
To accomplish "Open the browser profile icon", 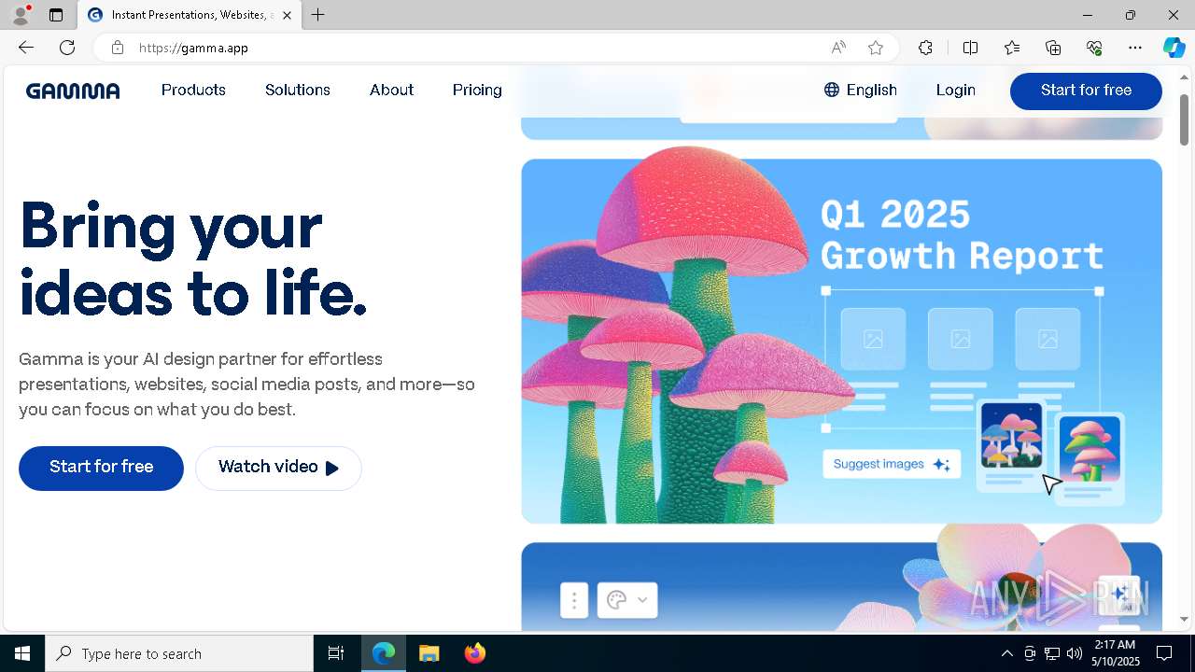I will tap(20, 15).
